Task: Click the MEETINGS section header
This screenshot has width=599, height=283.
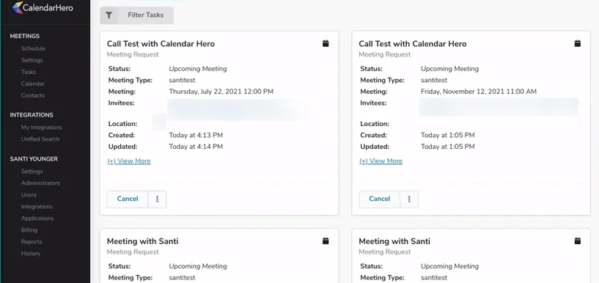Action: pyautogui.click(x=25, y=36)
